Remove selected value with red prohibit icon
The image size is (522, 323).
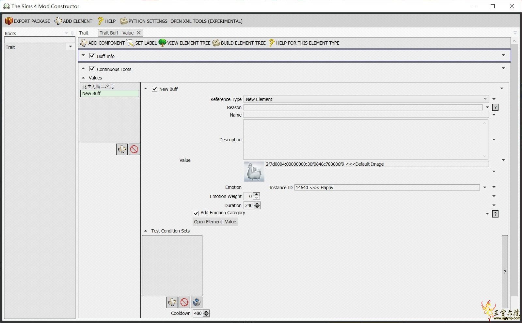[134, 149]
